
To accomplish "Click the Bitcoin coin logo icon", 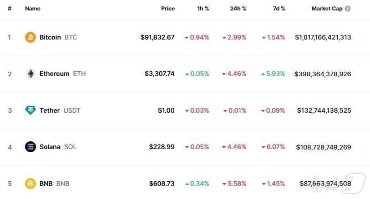I will tap(30, 37).
